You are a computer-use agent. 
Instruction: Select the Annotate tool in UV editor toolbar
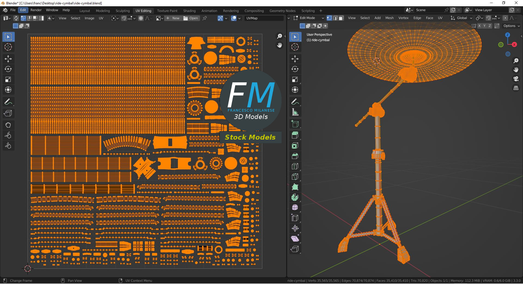click(8, 102)
